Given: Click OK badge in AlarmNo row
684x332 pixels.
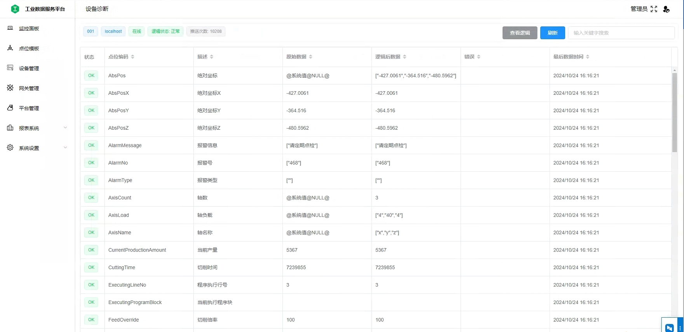Looking at the screenshot, I should coord(91,163).
